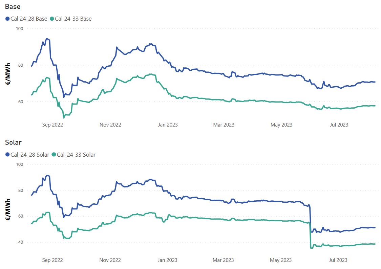
Task: Click the blue Cal_24_28 Solar legend dot
Action: pos(7,155)
